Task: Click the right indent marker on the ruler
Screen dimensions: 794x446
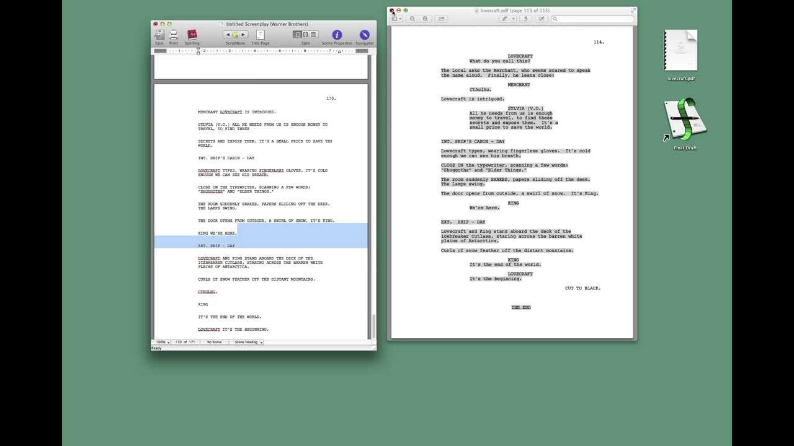Action: (339, 51)
